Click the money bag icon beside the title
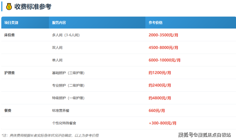The image size is (236, 140). 9,6
